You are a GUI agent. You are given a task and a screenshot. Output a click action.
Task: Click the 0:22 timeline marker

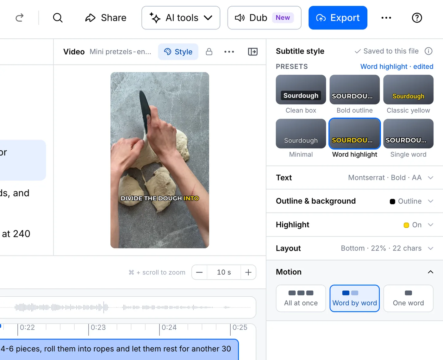27,327
